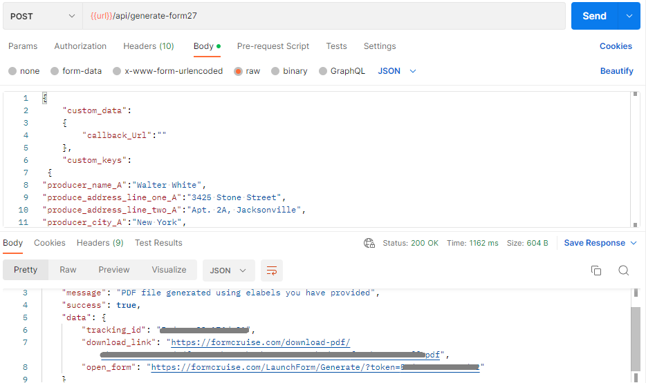Image resolution: width=646 pixels, height=383 pixels.
Task: Click the network globe icon near Status
Action: [x=369, y=243]
